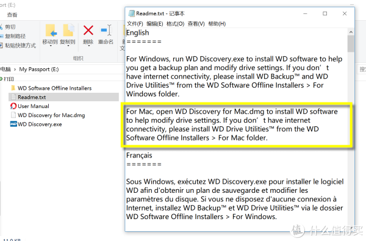The height and width of the screenshot is (241, 366).
Task: Select WD Software Offline Installers folder
Action: 55,88
